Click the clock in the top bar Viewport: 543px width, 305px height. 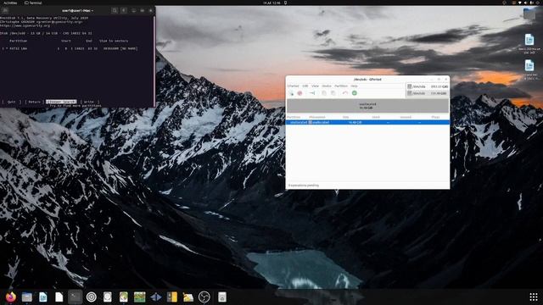click(x=271, y=3)
